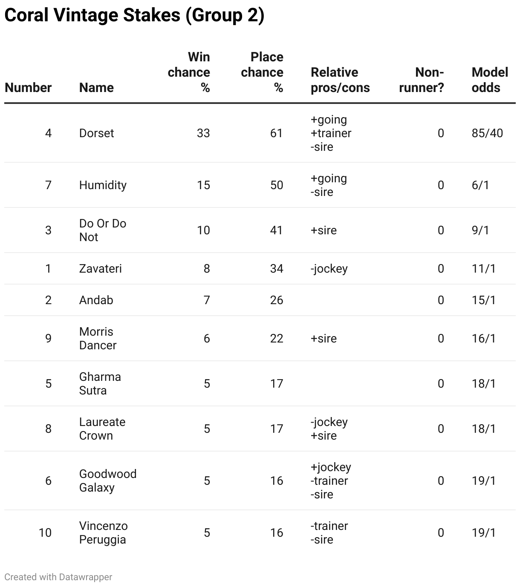Select the Dorset row name

[x=97, y=133]
